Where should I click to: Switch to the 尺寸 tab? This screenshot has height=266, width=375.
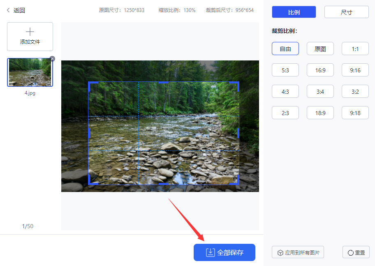[346, 12]
